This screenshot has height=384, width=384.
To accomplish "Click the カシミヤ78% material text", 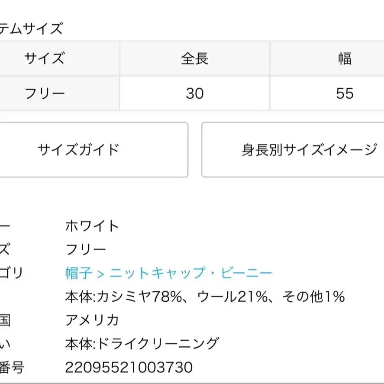I will (x=140, y=296).
